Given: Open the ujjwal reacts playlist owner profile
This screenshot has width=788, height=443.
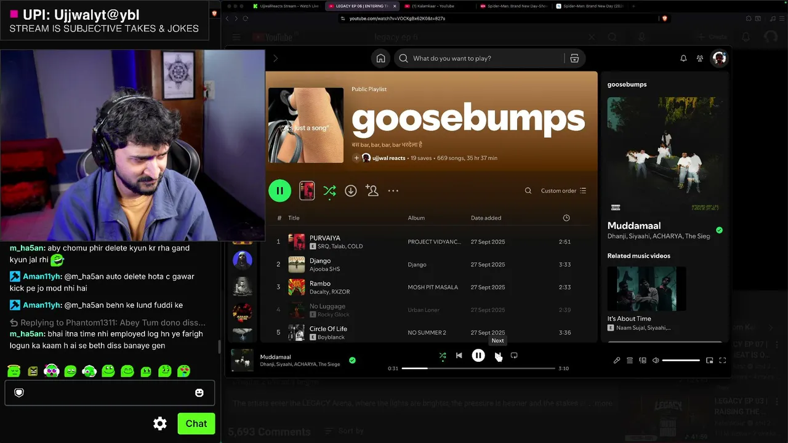Looking at the screenshot, I should [388, 158].
